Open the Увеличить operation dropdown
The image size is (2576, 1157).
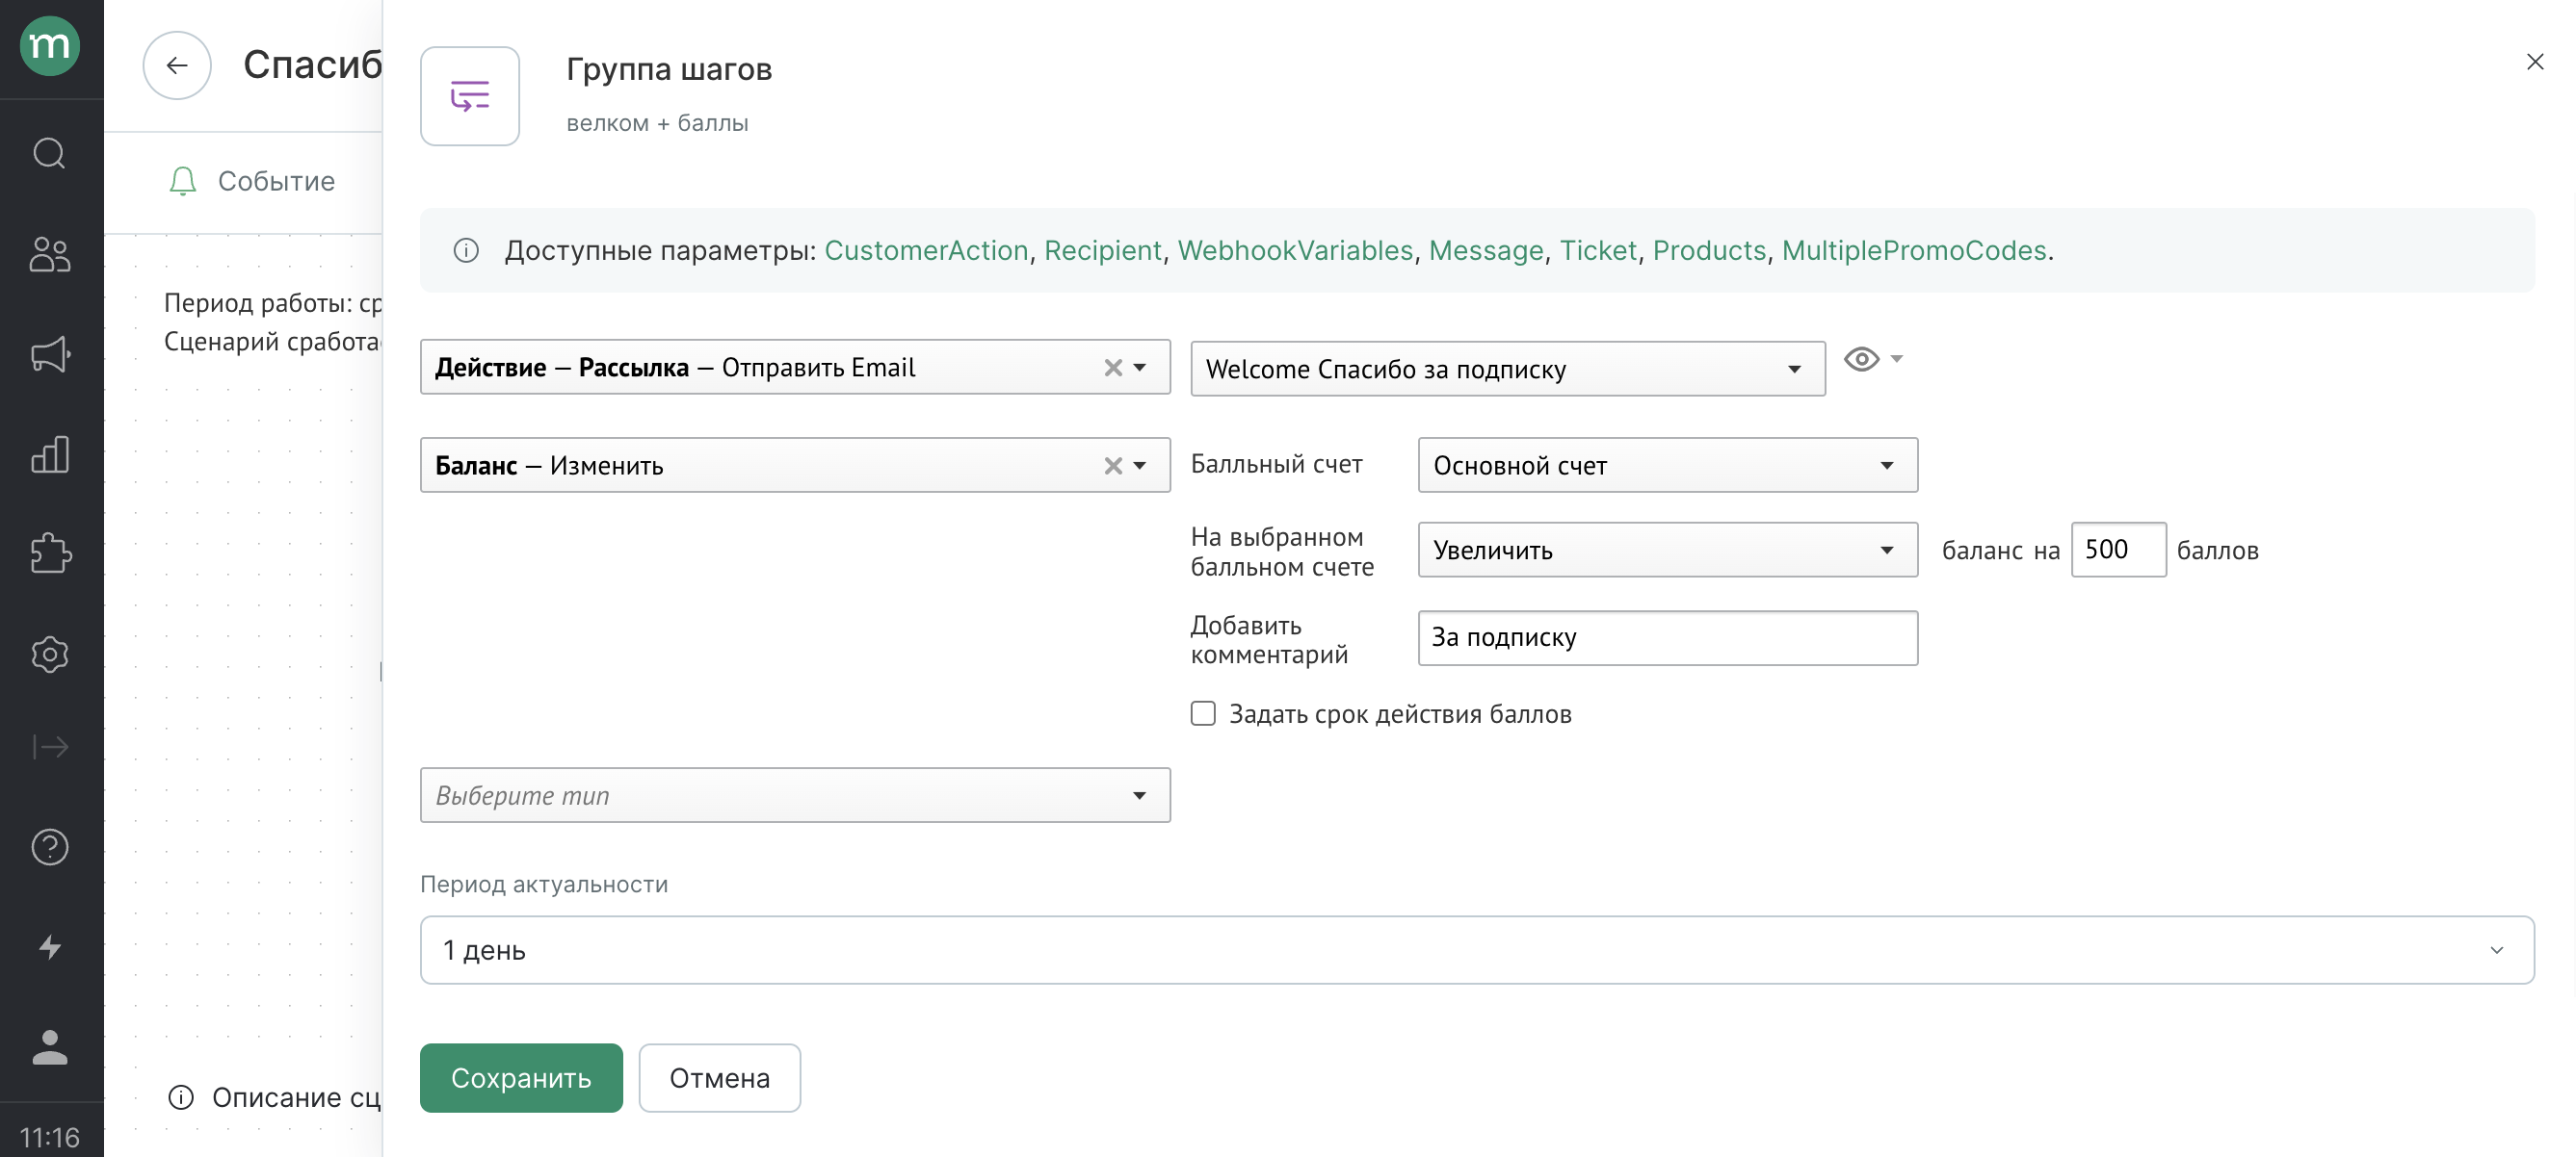pyautogui.click(x=1668, y=550)
